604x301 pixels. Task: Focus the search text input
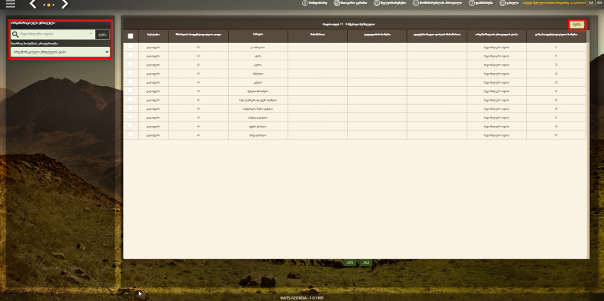pyautogui.click(x=54, y=34)
